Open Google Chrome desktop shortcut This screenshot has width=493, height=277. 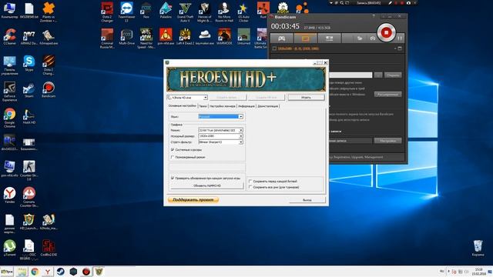click(x=9, y=118)
